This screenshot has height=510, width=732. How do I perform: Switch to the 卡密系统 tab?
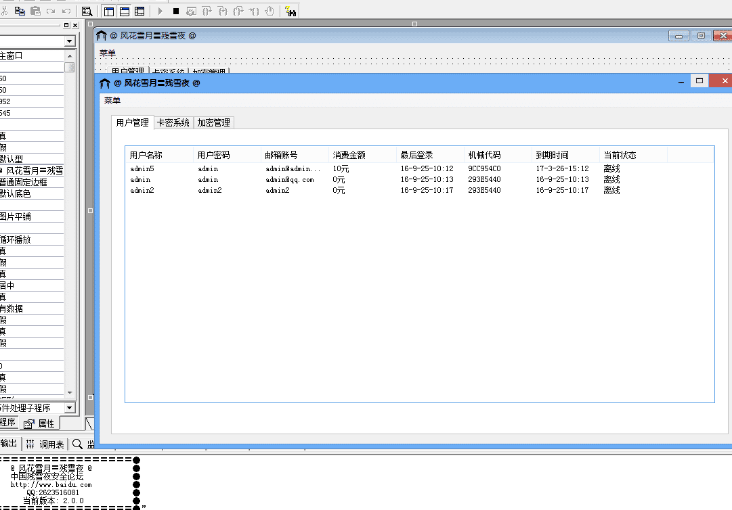pyautogui.click(x=173, y=122)
